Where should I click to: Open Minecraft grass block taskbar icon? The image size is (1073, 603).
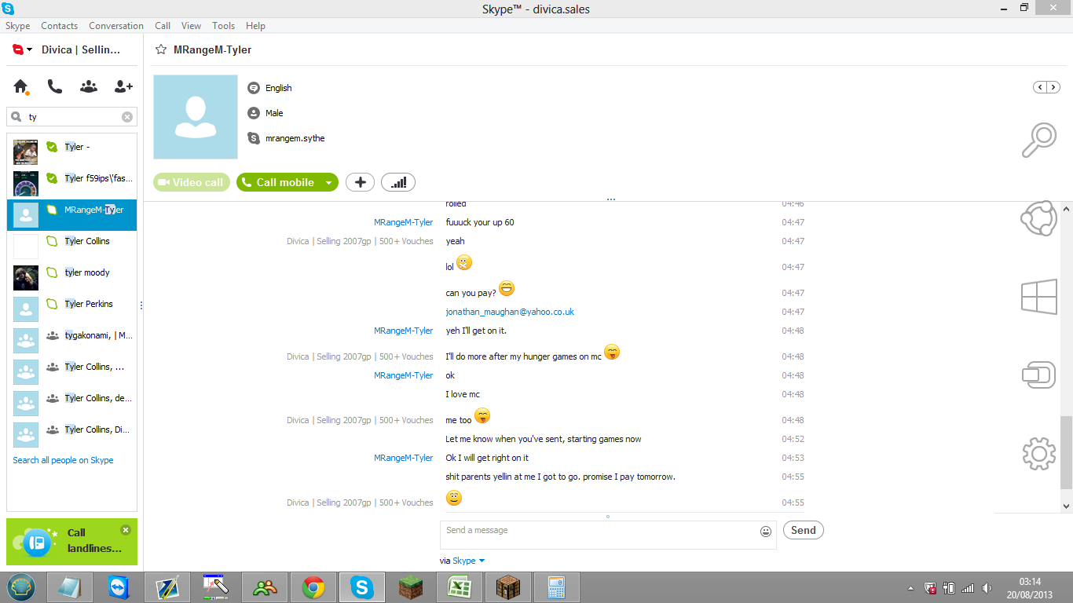pos(411,587)
